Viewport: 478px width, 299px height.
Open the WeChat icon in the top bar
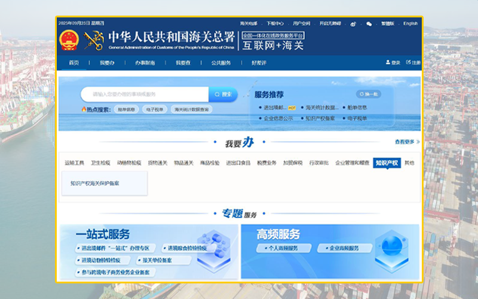click(x=369, y=24)
